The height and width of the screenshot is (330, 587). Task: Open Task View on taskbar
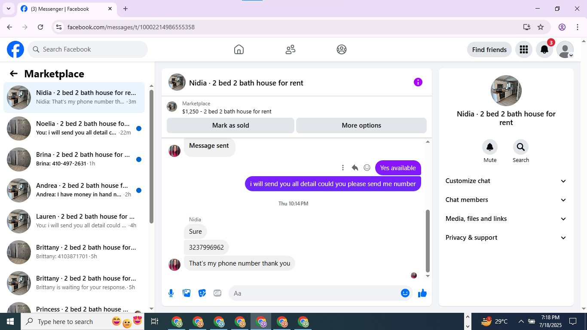[155, 321]
